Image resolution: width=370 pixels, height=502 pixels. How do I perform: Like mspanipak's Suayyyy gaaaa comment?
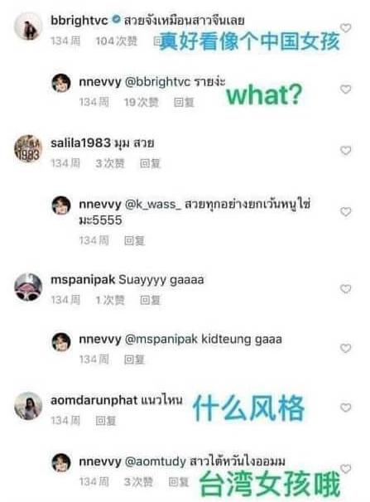pyautogui.click(x=345, y=288)
